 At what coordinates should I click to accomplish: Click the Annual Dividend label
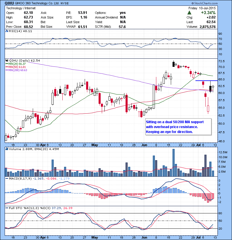pyautogui.click(x=106, y=17)
